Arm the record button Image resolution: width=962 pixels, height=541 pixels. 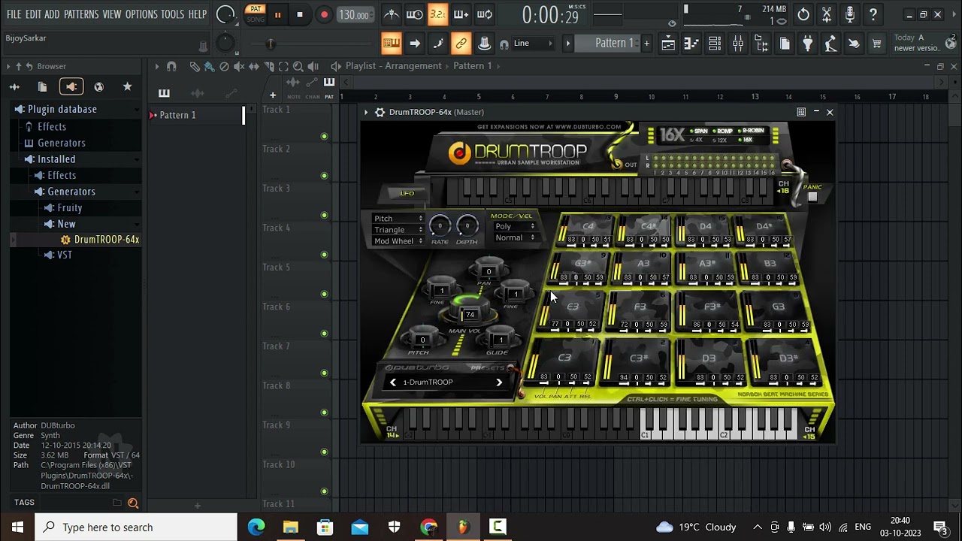click(x=324, y=15)
